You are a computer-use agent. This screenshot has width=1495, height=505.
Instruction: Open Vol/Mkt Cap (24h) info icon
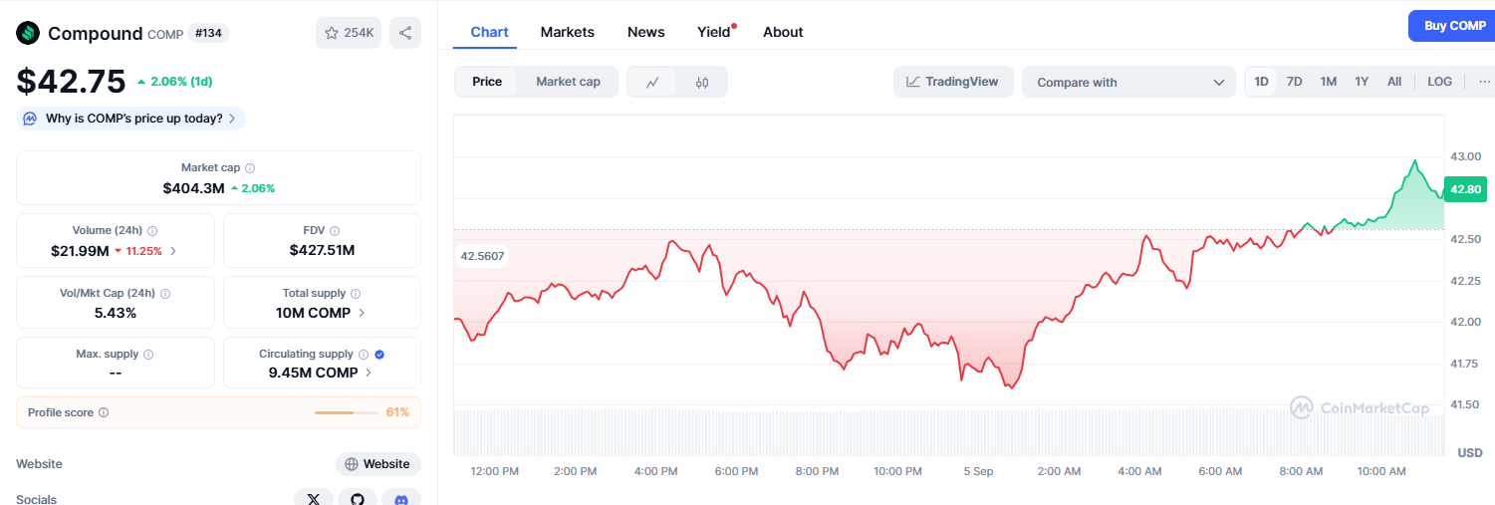point(165,294)
